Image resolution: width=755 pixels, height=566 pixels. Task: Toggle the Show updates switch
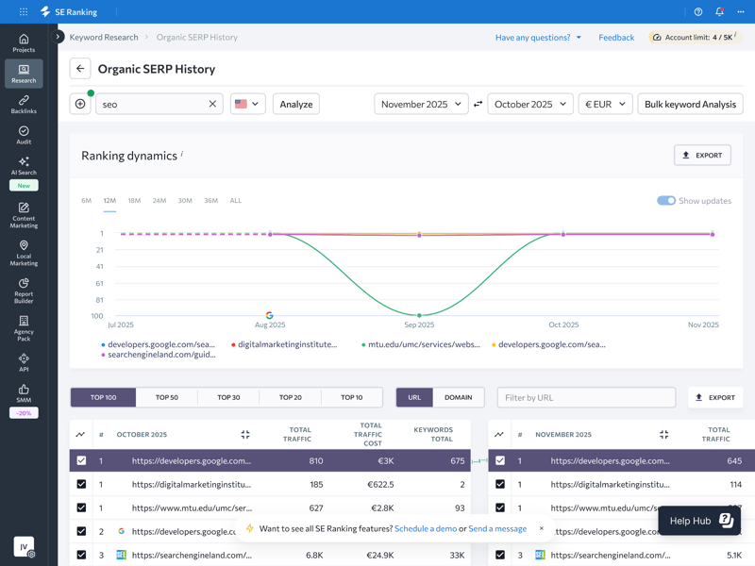[x=666, y=201]
